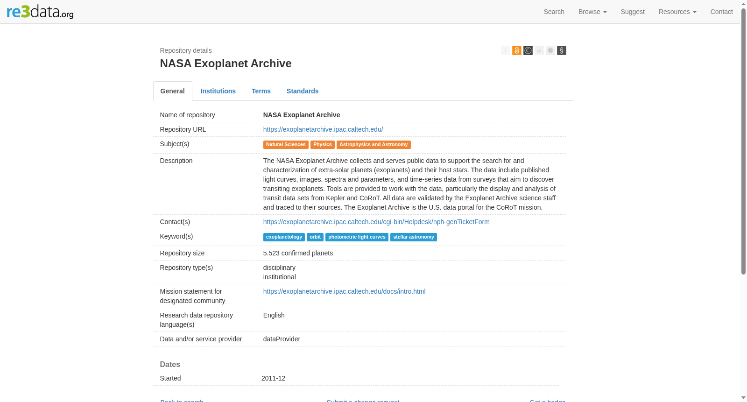This screenshot has width=747, height=402.
Task: Go to Search in the top navigation
Action: [x=554, y=12]
